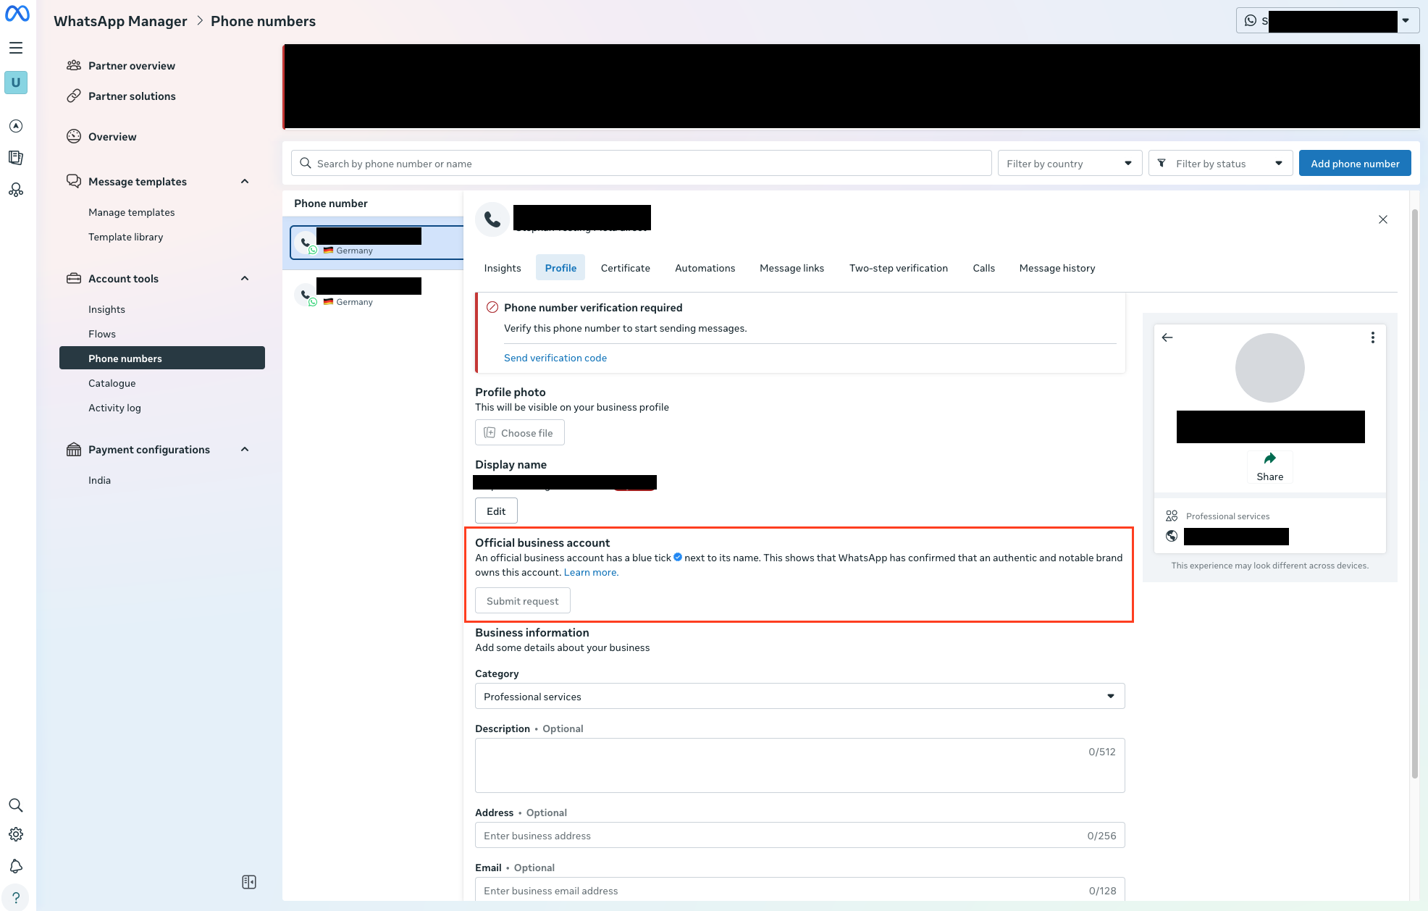Open the Filter by status dropdown
Screen dimensions: 1428x911
pyautogui.click(x=1220, y=164)
